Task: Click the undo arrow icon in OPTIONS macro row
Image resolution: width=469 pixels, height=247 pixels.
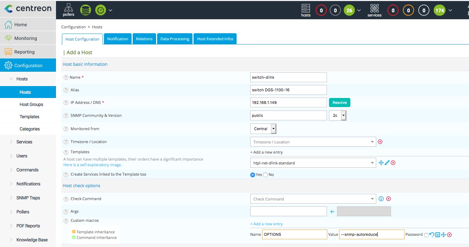Action: tap(432, 235)
